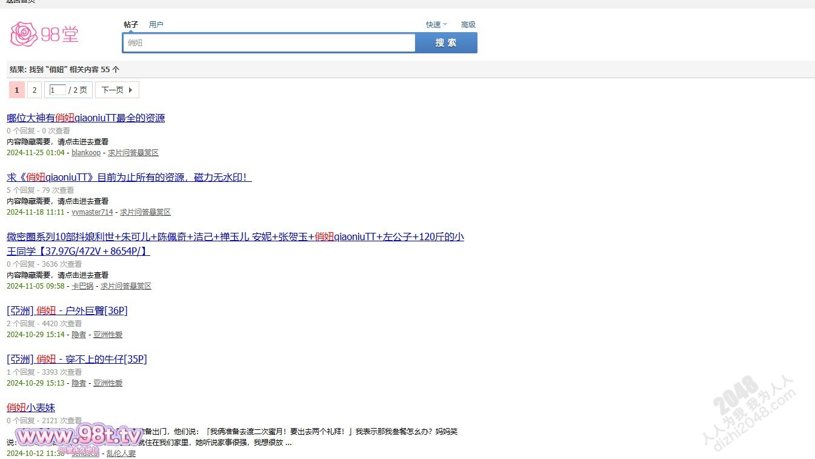Click the 5 个回复 - 79 次查看 text

pos(40,190)
